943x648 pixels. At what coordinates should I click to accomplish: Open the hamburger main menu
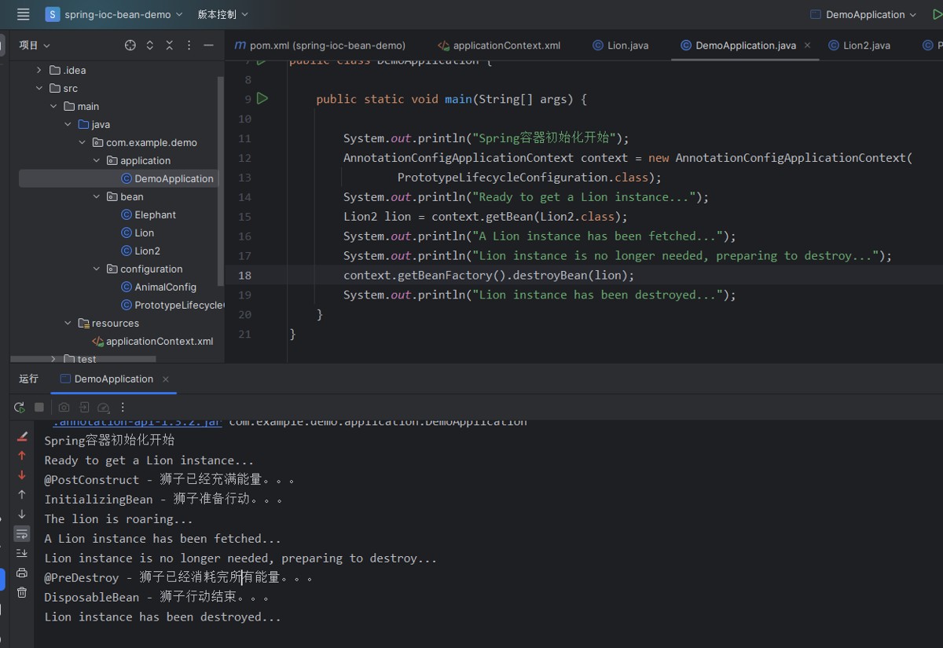pyautogui.click(x=23, y=14)
